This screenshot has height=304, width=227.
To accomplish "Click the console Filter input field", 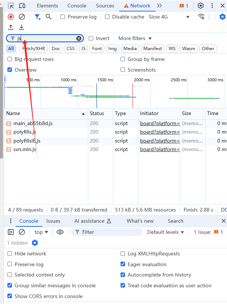I will tap(107, 232).
